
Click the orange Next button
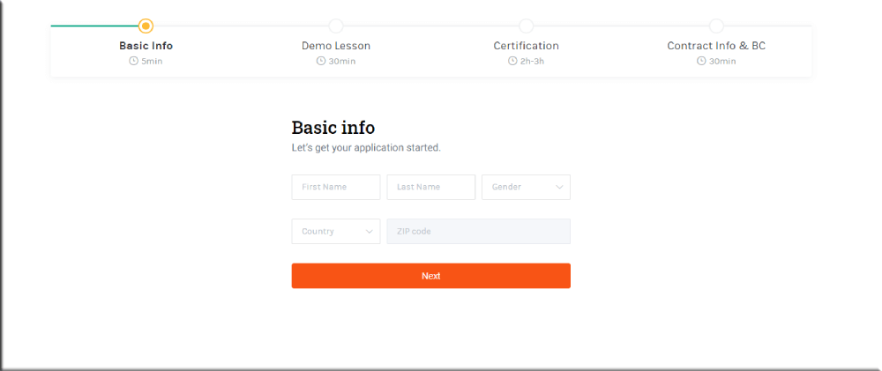click(x=431, y=276)
